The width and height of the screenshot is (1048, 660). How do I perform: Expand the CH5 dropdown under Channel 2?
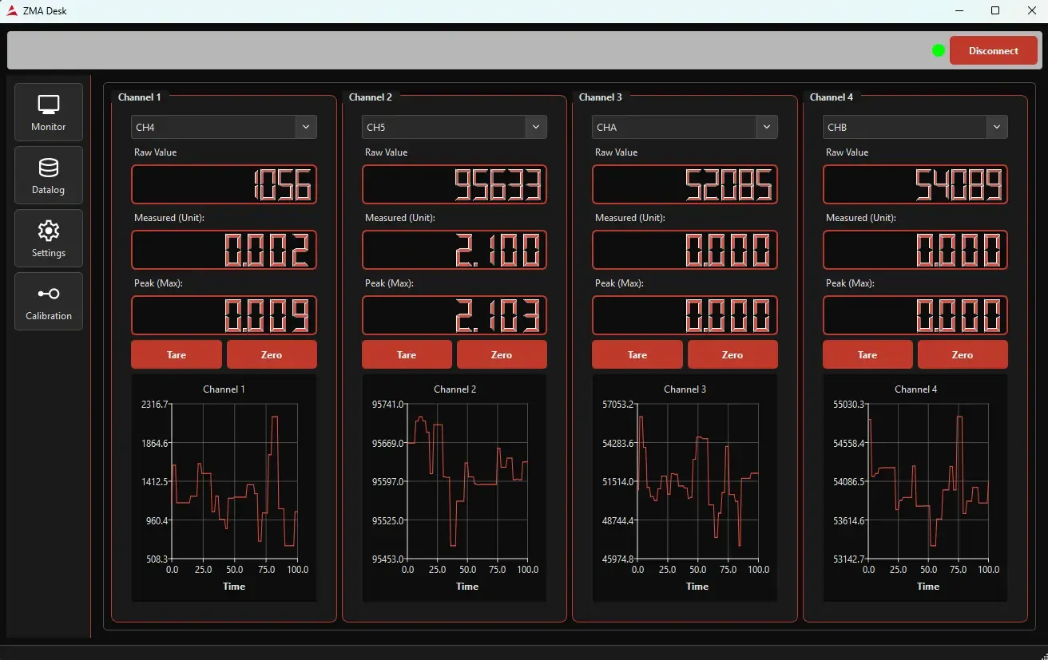(x=454, y=126)
